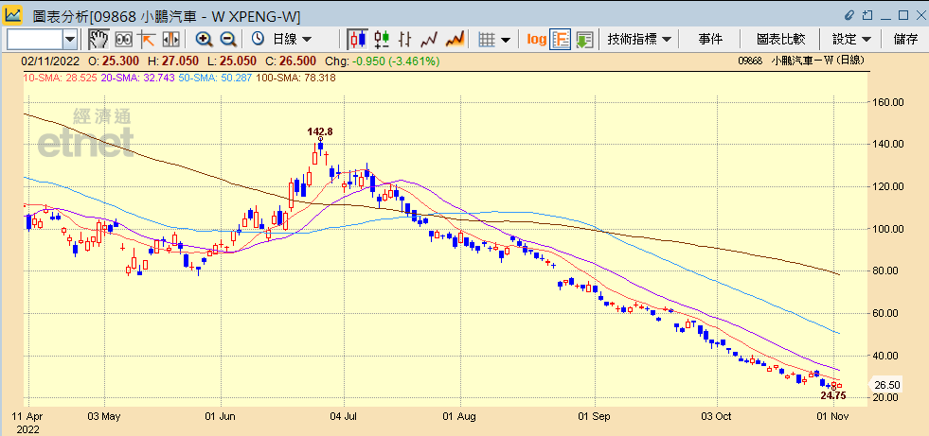Select the hand pan tool
929x436 pixels.
(98, 40)
